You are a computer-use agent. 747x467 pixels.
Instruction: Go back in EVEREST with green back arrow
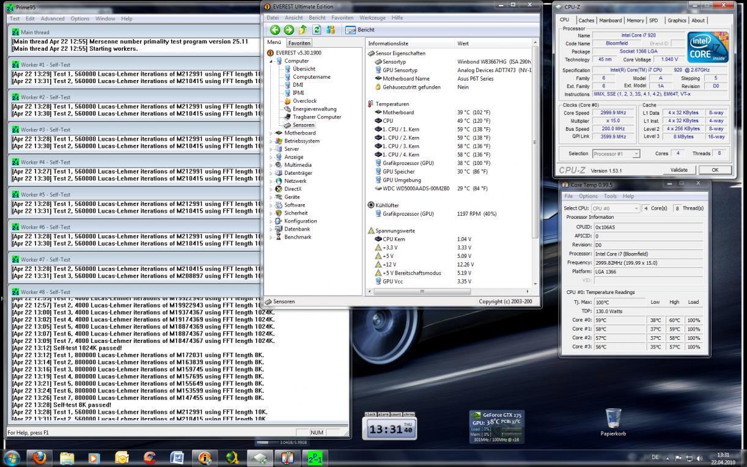tap(274, 29)
